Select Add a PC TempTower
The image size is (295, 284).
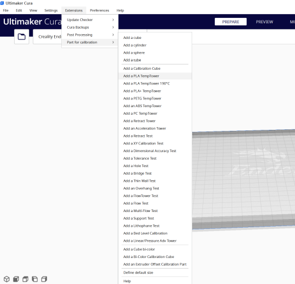(155, 114)
